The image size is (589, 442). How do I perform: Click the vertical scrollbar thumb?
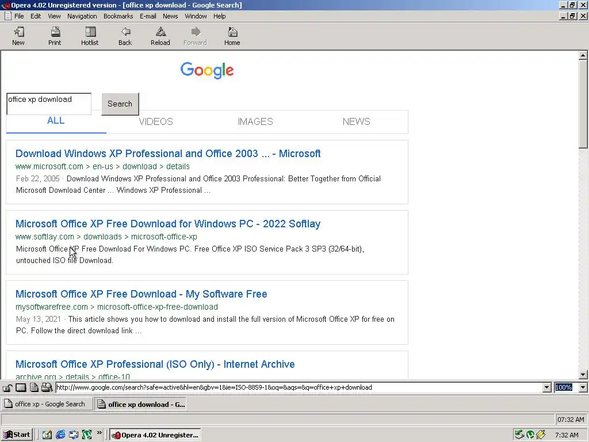[x=583, y=105]
